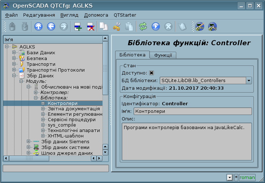Screen dimensions: 265x183
Task: Click the Save to DB toolbar icon
Action: pyautogui.click(x=25, y=26)
